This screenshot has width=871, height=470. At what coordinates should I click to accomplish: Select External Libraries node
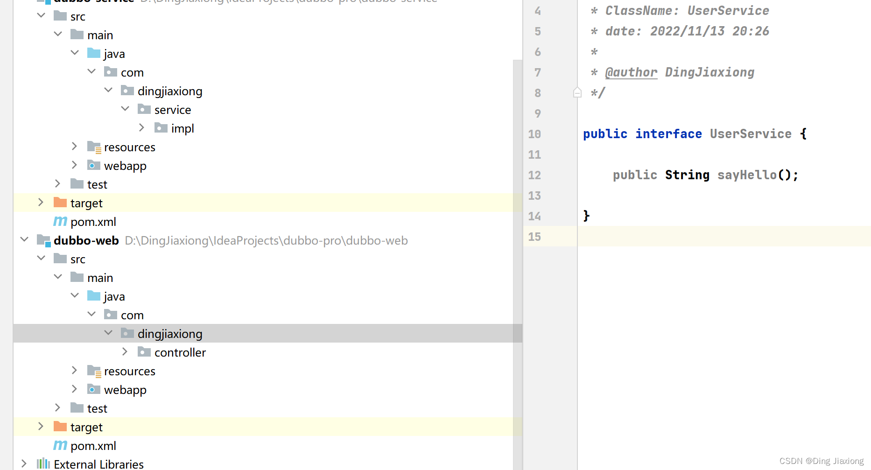[98, 464]
